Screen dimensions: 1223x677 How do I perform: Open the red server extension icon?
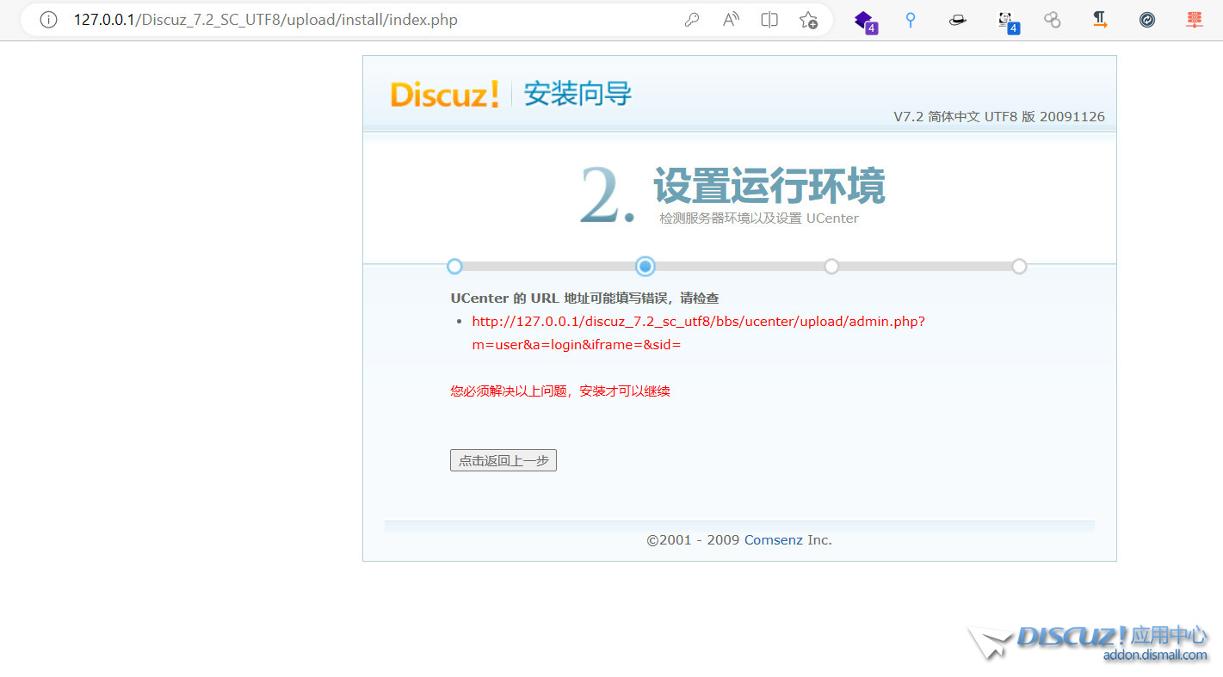pyautogui.click(x=1194, y=19)
